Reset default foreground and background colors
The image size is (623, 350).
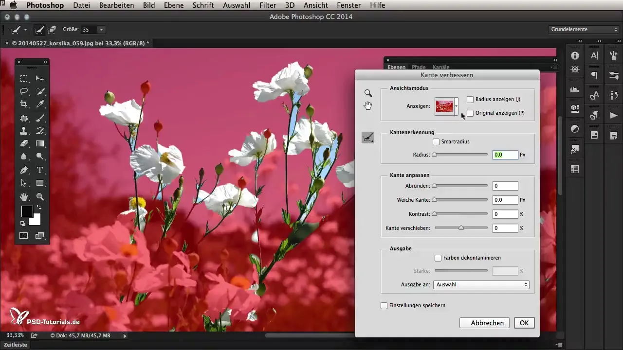tap(23, 224)
